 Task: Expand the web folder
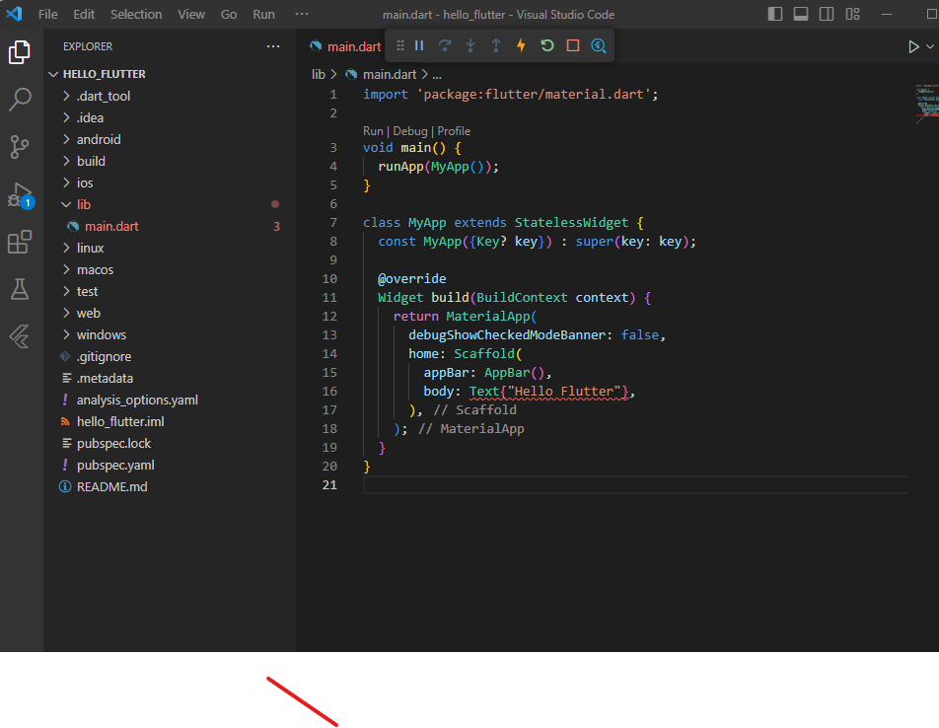pyautogui.click(x=171, y=313)
